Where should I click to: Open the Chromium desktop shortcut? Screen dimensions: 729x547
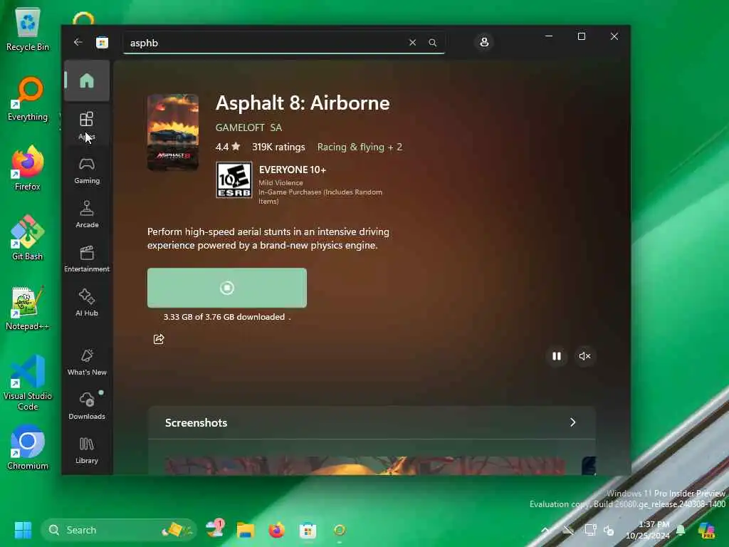point(28,447)
